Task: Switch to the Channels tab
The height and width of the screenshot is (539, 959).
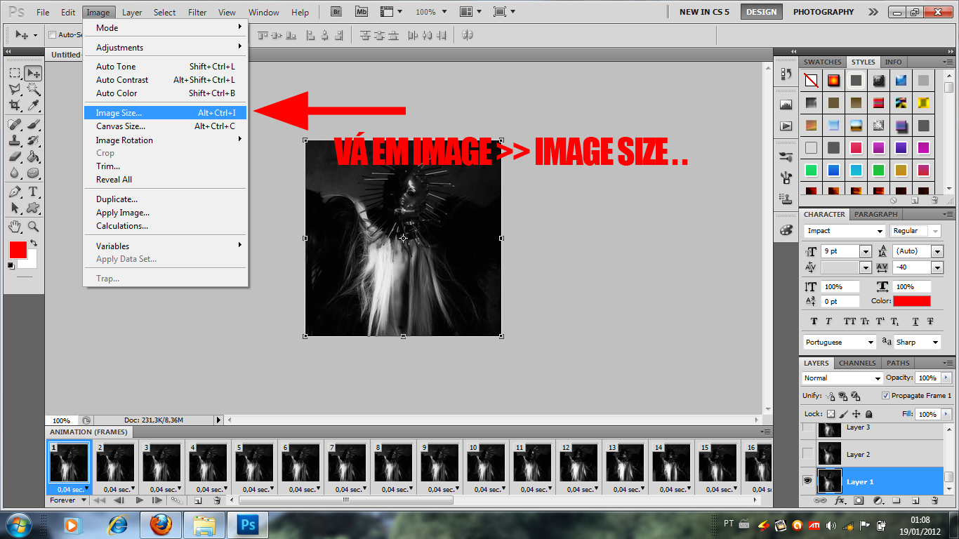Action: (857, 363)
